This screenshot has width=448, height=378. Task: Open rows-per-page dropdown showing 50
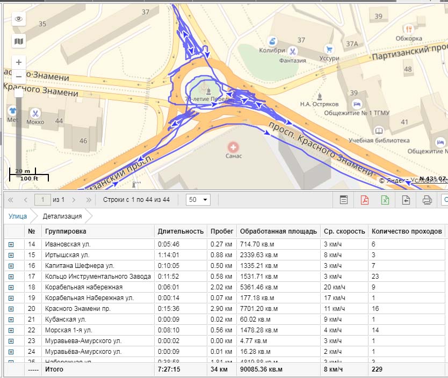[197, 200]
